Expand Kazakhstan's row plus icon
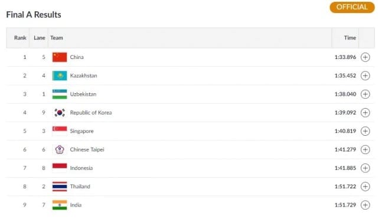 click(x=365, y=76)
